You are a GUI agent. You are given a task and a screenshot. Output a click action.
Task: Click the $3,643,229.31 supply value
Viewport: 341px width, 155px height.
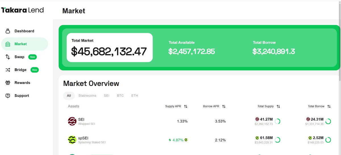pyautogui.click(x=264, y=143)
